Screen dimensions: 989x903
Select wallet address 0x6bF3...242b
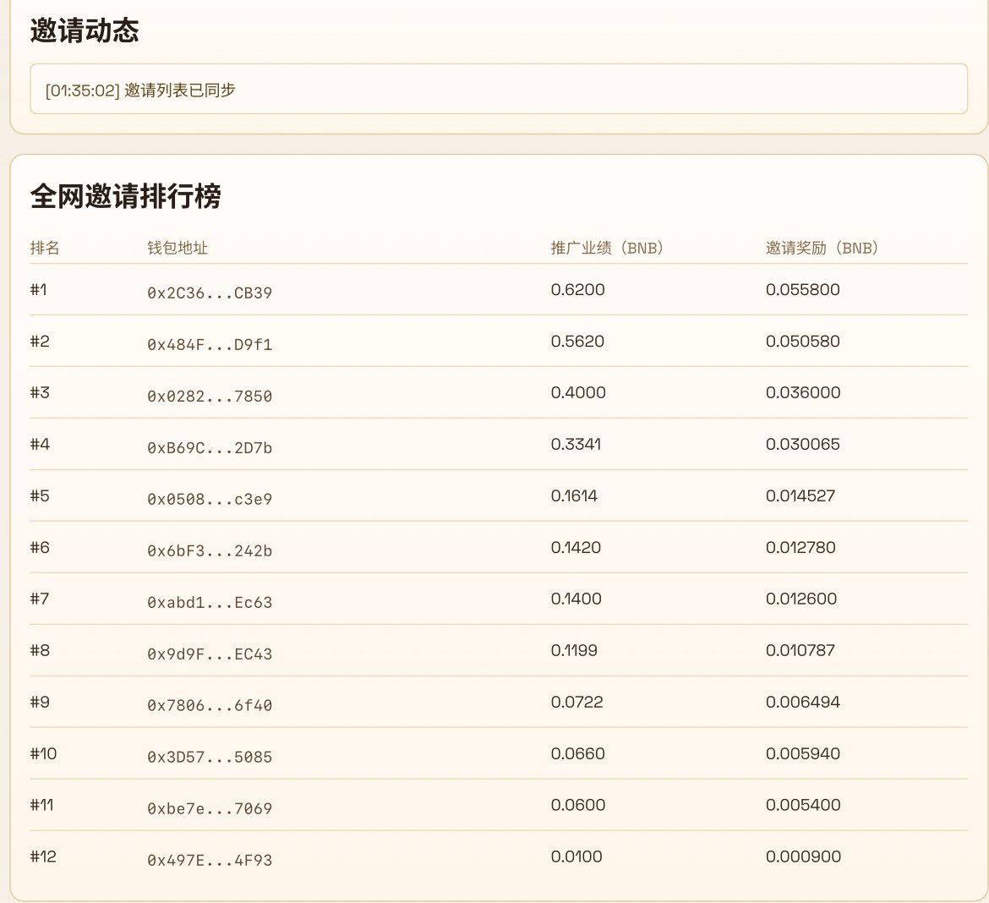(x=210, y=550)
